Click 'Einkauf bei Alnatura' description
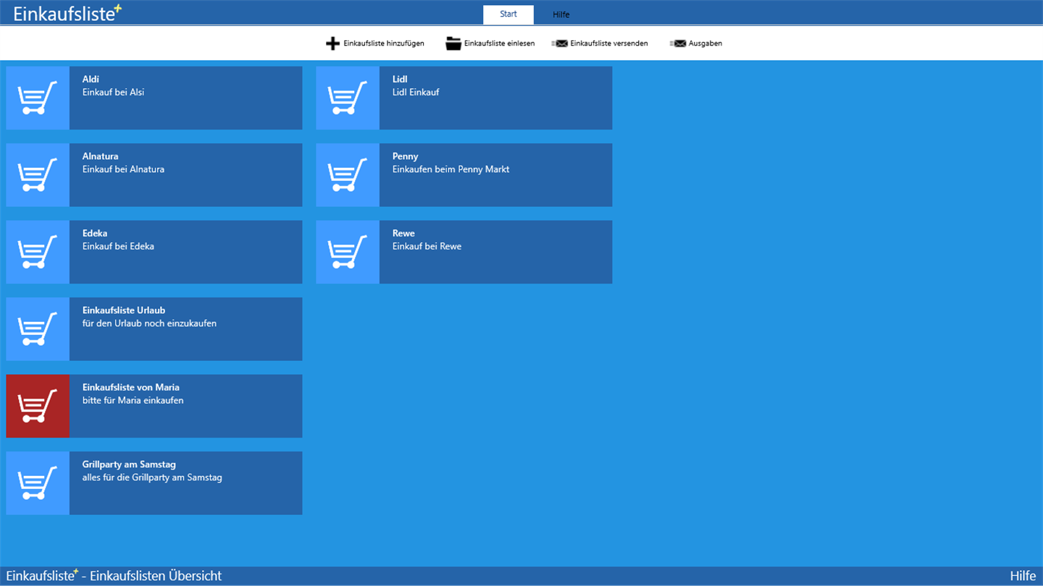 pyautogui.click(x=123, y=169)
